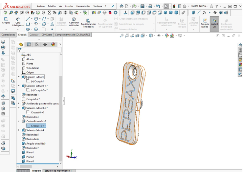This screenshot has width=243, height=177.
Task: Click Zoom to fit icon in view toolbar
Action: 121,36
